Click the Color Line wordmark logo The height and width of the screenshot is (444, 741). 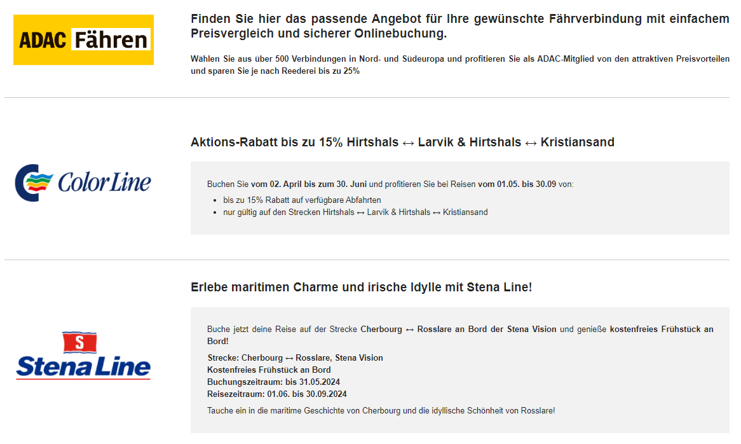tap(105, 183)
